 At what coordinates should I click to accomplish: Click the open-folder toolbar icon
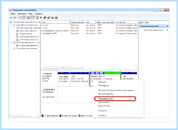(x=49, y=18)
